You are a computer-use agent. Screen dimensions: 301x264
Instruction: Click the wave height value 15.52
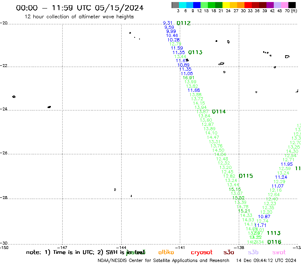pyautogui.click(x=238, y=198)
